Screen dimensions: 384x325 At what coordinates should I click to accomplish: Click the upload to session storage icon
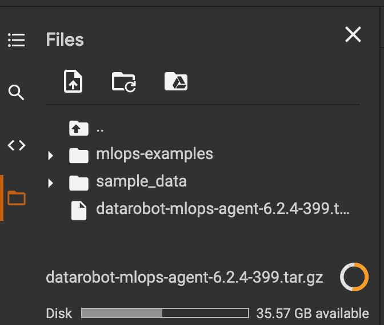pyautogui.click(x=73, y=81)
